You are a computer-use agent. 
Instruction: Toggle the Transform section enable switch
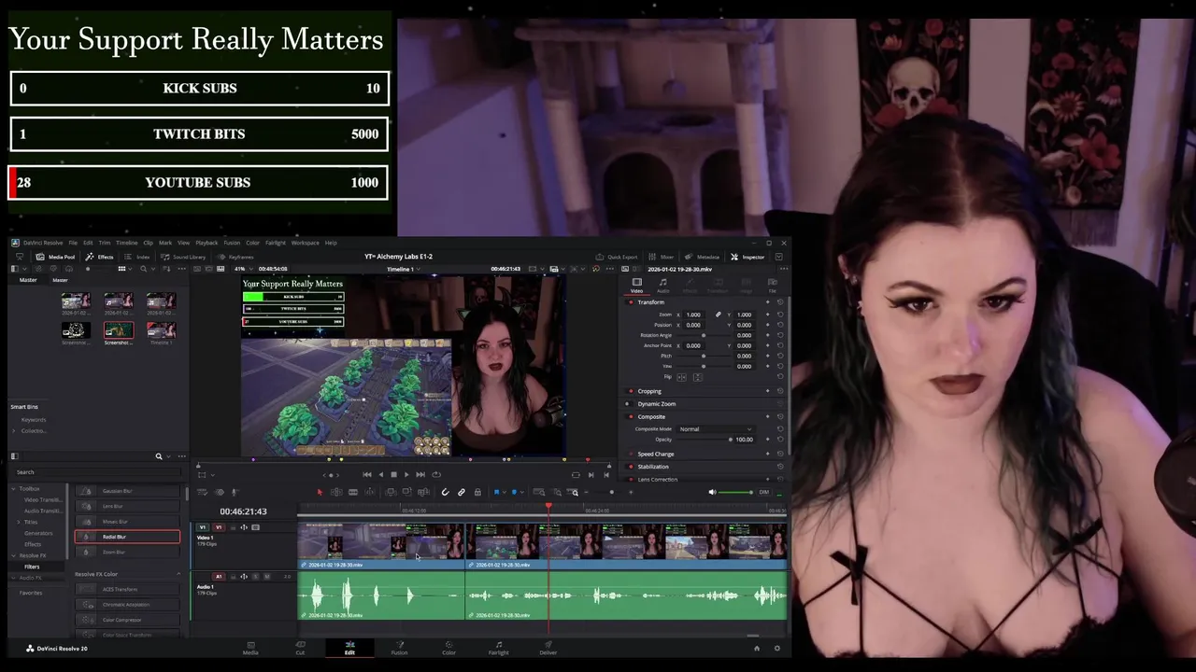631,302
